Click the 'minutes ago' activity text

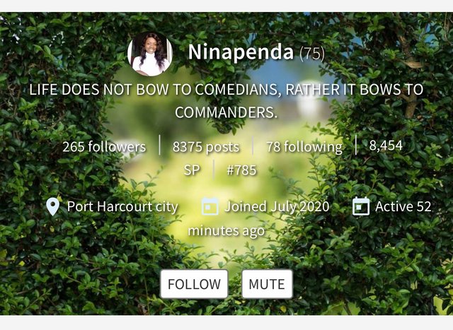click(x=226, y=231)
